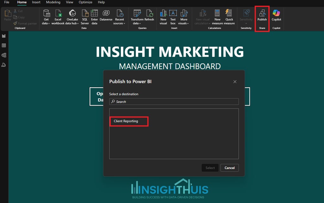Insert a Text box from ribbon
The height and width of the screenshot is (203, 324).
coord(173,13)
